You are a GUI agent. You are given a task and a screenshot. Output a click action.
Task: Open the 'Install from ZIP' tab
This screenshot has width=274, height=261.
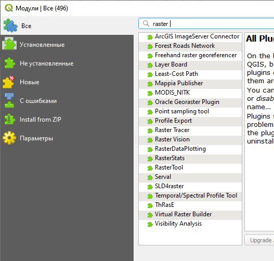(x=67, y=119)
